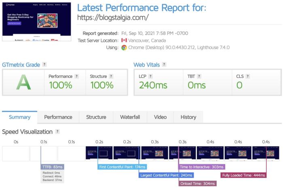This screenshot has width=283, height=191.
Task: Click help icon next to GTmetrix Grade
Action: point(44,64)
